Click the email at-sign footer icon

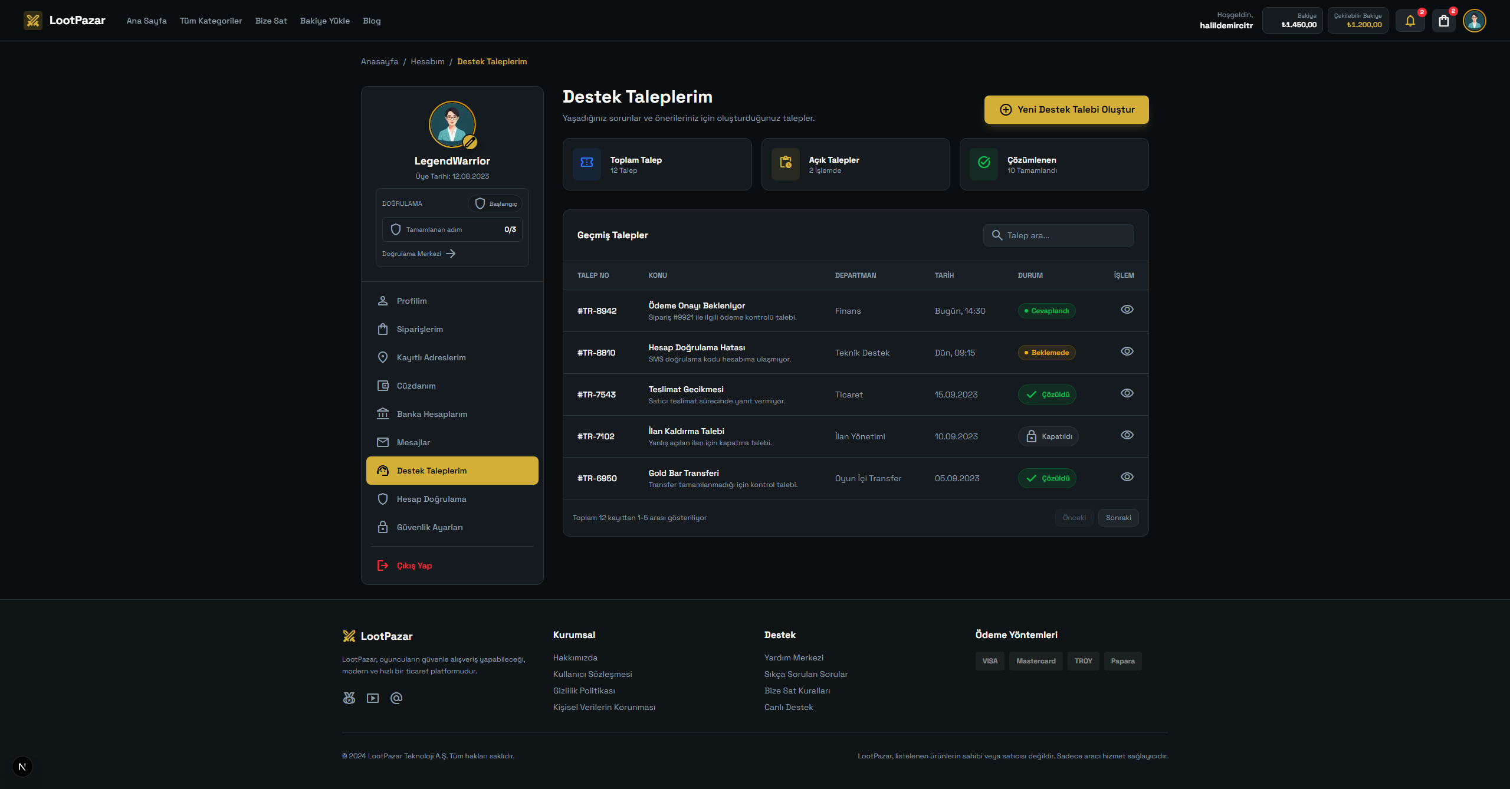coord(396,698)
